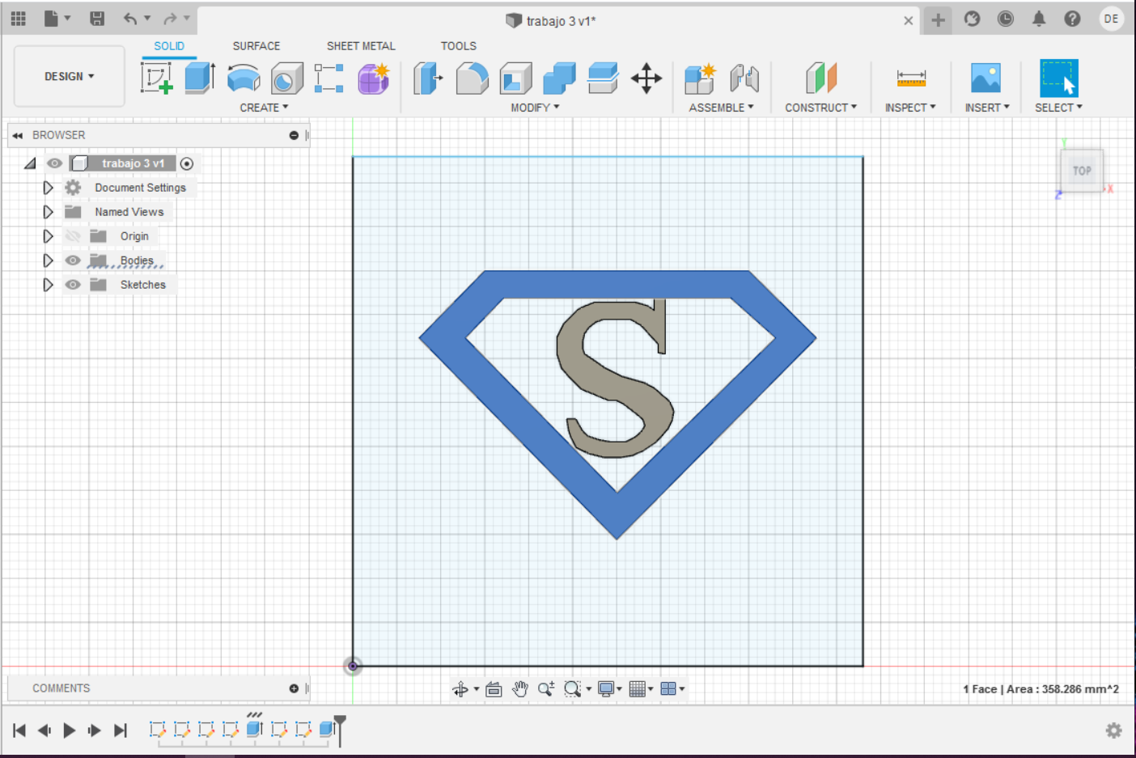Redo the last action

pos(170,18)
